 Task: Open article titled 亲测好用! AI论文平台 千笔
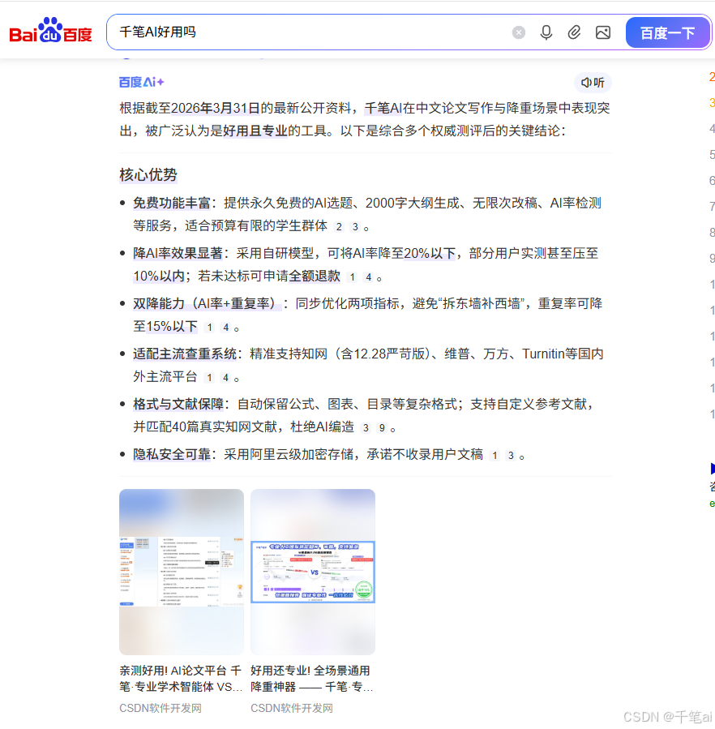click(182, 679)
